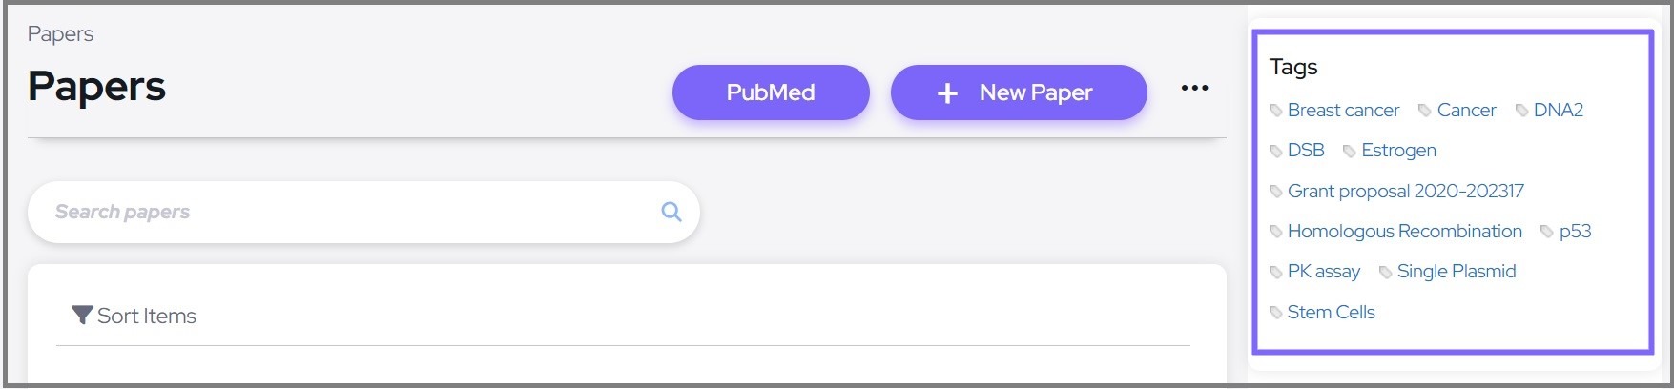
Task: Filter by the Cancer tag
Action: point(1466,110)
